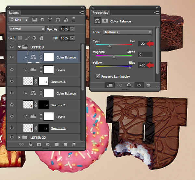The image size is (195, 180).
Task: Click the Cyan-Red value field
Action: (145, 44)
